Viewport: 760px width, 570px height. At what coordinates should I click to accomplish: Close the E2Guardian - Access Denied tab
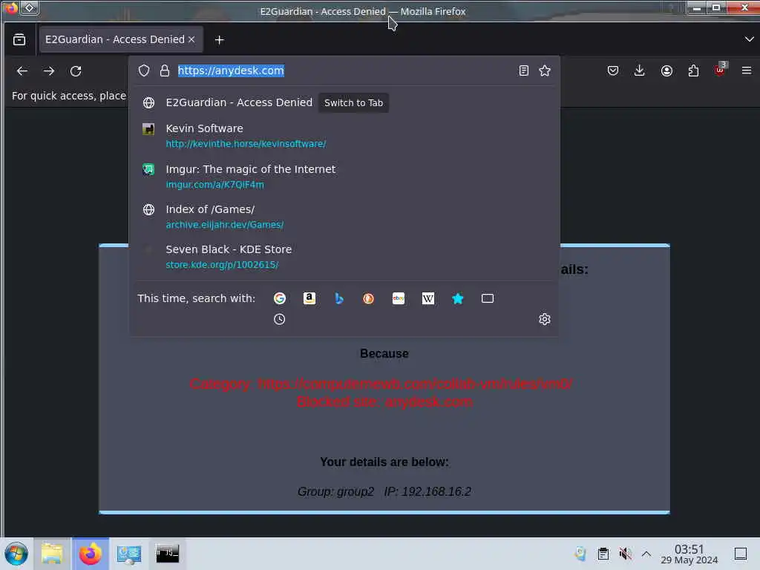click(191, 39)
